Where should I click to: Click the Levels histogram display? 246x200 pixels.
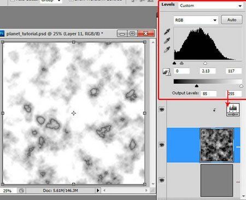208,44
